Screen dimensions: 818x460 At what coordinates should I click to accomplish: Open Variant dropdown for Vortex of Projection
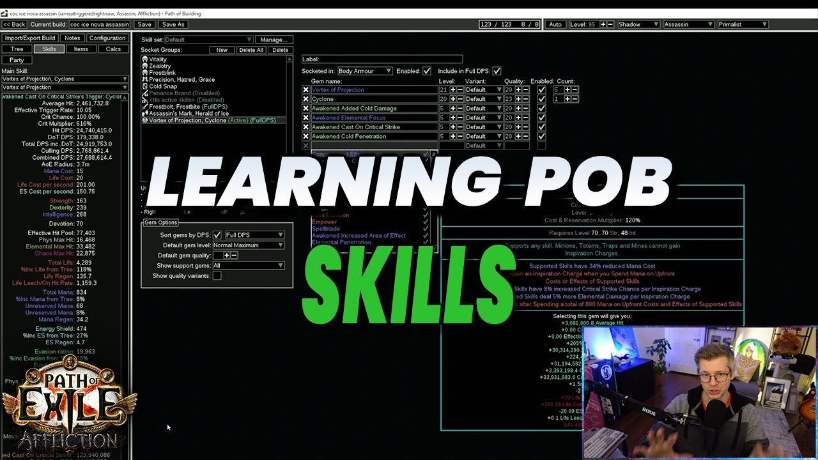pos(484,90)
